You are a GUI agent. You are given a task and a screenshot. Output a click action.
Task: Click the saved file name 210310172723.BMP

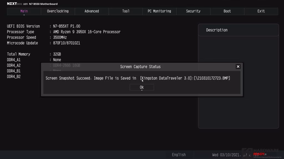pos(212,78)
